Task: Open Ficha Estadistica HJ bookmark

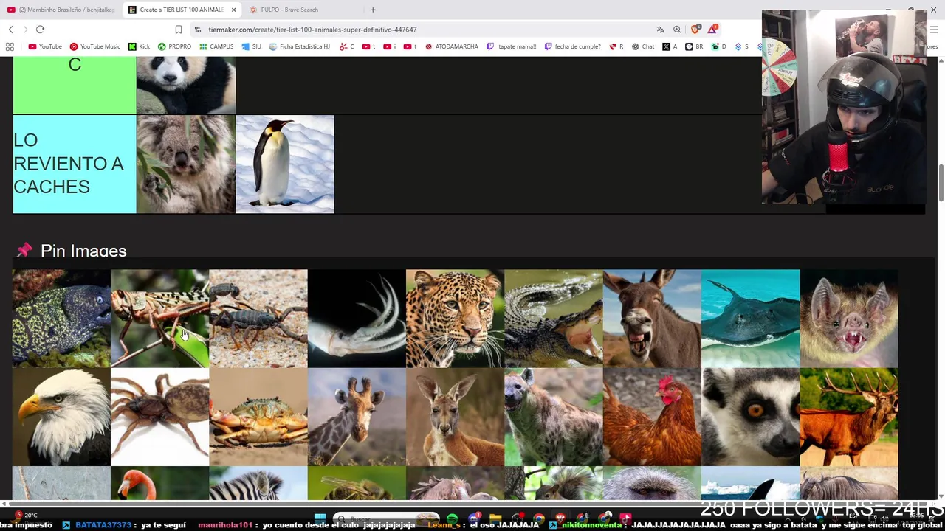Action: point(299,46)
